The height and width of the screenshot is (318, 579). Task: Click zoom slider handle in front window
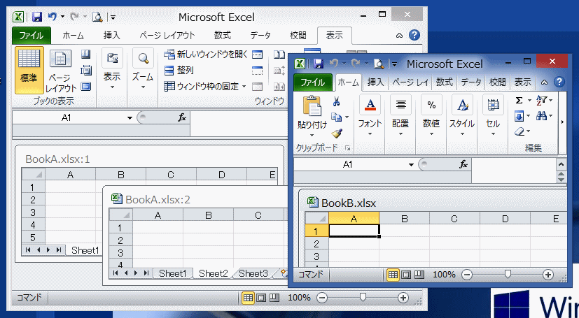tap(508, 274)
